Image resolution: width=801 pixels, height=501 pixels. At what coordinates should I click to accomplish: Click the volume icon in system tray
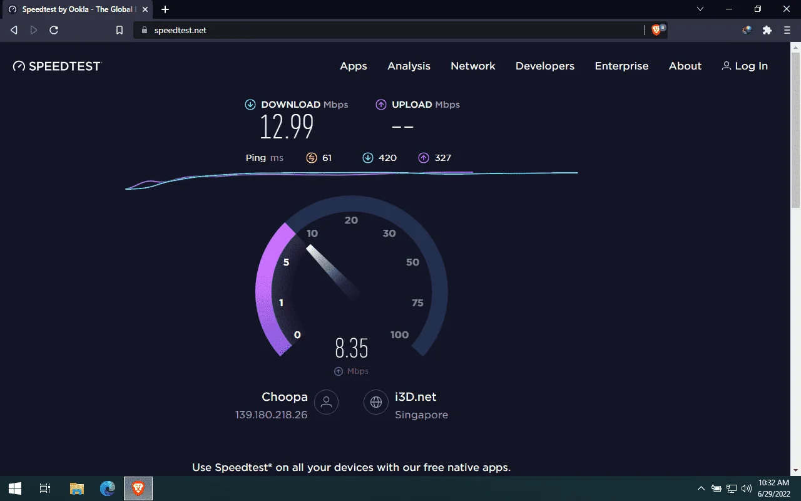(746, 488)
